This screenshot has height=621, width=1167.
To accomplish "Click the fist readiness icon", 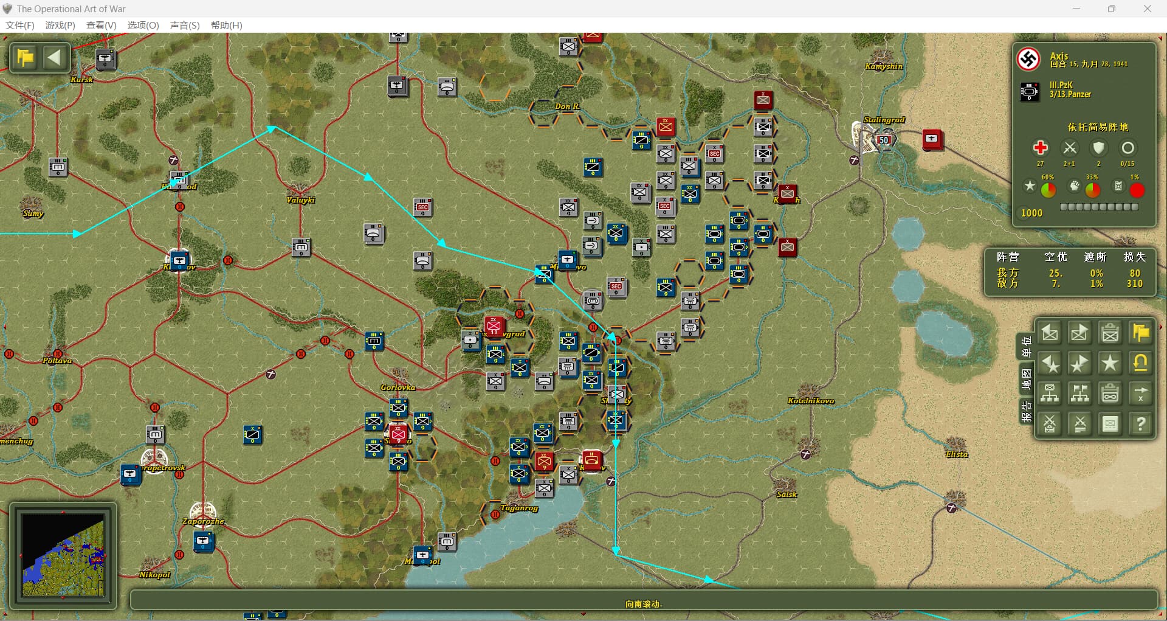I will click(1075, 186).
